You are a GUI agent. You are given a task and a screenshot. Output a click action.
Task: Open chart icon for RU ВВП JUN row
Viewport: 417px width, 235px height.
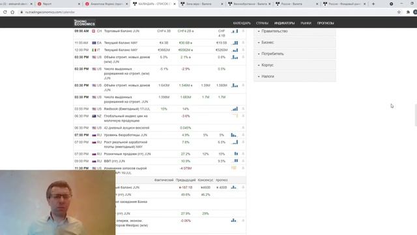pyautogui.click(x=236, y=161)
